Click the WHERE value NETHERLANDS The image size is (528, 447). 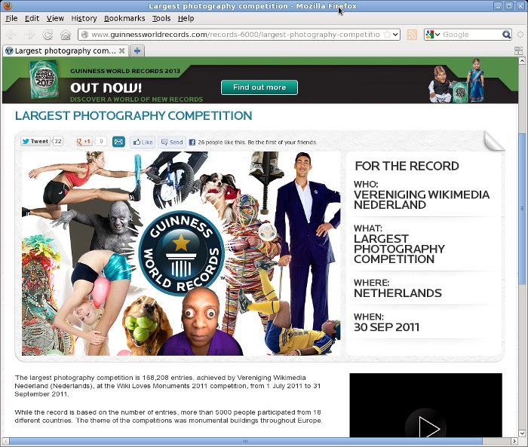coord(398,293)
